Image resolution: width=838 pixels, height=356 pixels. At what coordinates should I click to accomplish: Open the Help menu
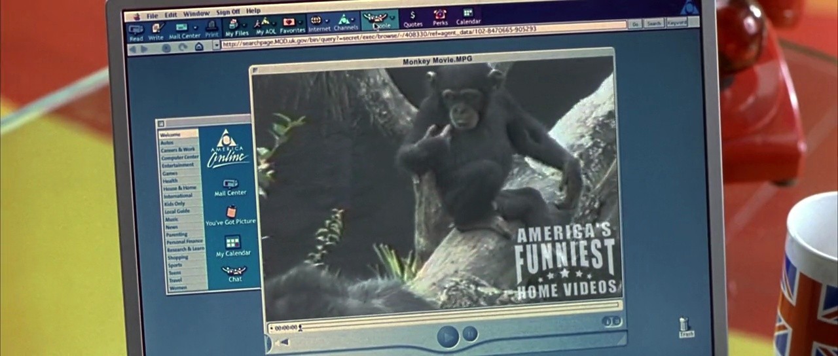(253, 11)
